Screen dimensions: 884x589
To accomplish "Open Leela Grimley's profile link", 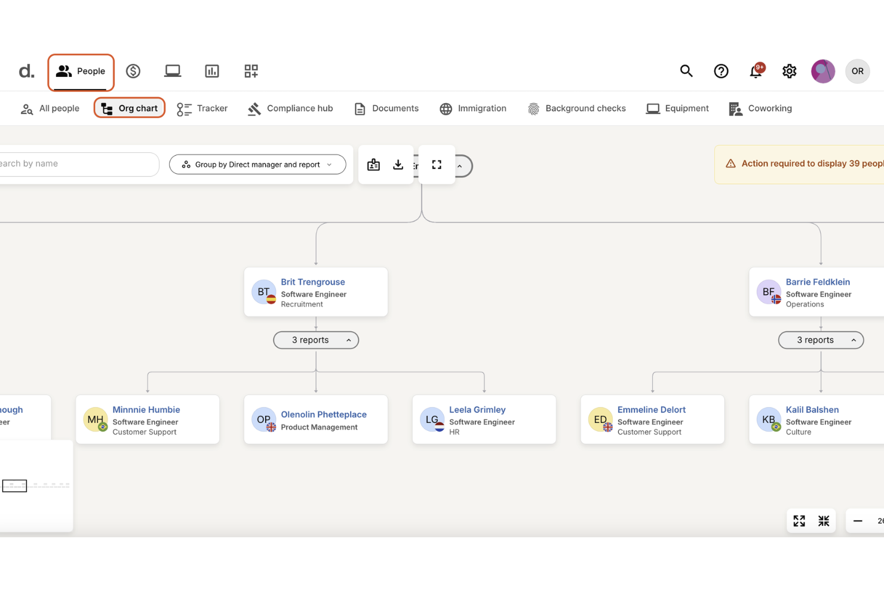I will (x=477, y=409).
